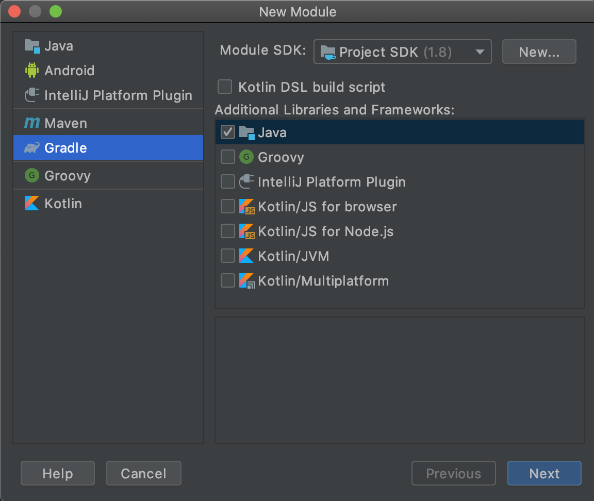The image size is (594, 501).
Task: Click the Help button
Action: [58, 473]
